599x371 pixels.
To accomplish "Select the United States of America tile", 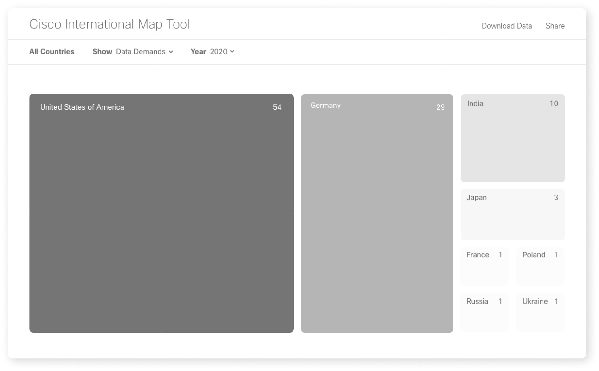I will (x=161, y=213).
